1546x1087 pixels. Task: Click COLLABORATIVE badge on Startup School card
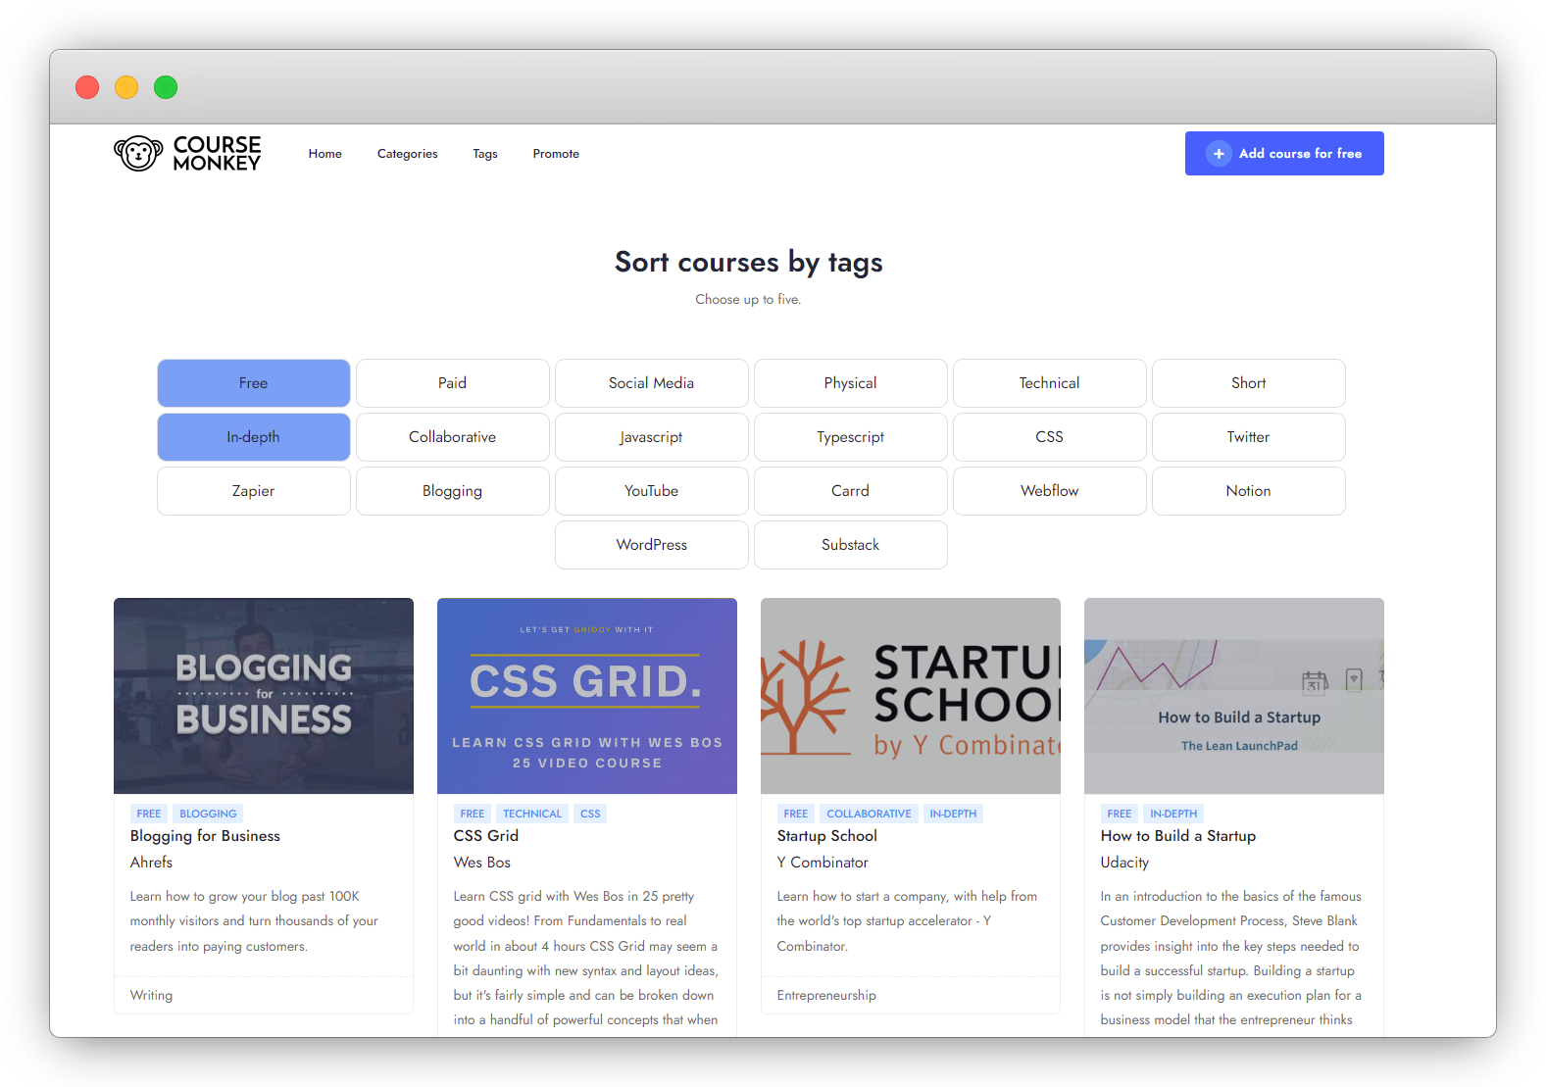869,814
